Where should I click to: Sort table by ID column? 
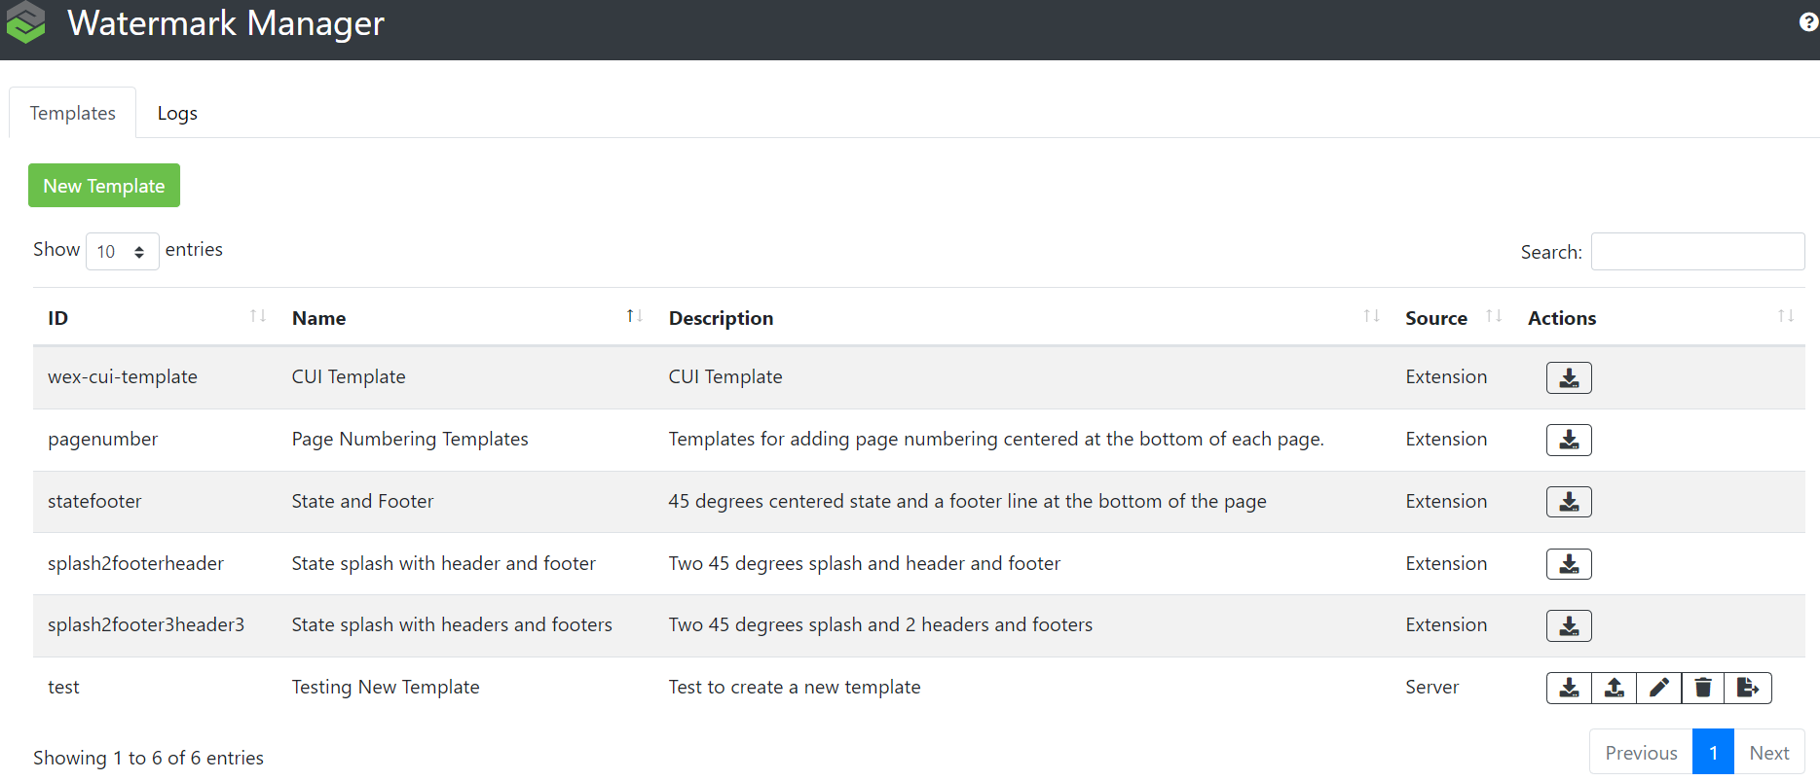(156, 317)
